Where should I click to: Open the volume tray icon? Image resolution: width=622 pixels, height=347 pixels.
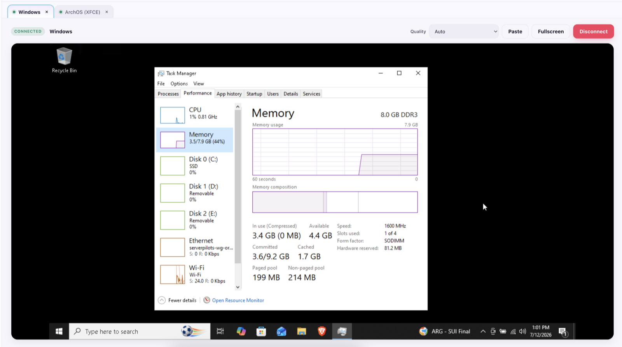point(522,331)
